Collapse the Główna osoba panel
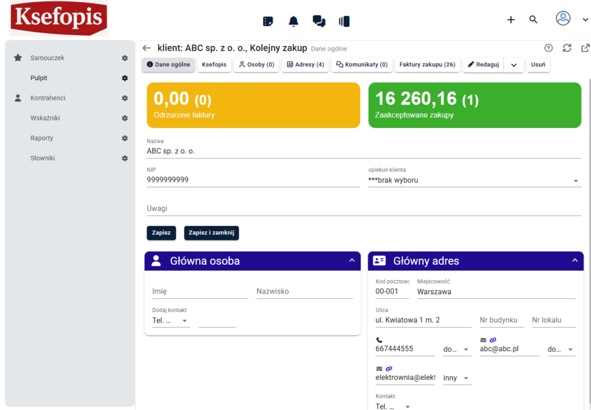Screen dimensions: 591x410 tap(352, 261)
